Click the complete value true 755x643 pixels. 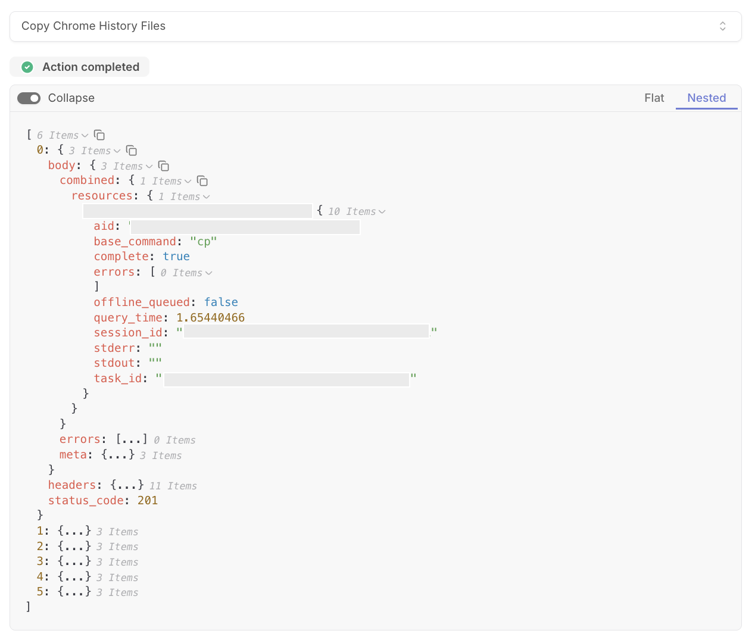pos(176,257)
